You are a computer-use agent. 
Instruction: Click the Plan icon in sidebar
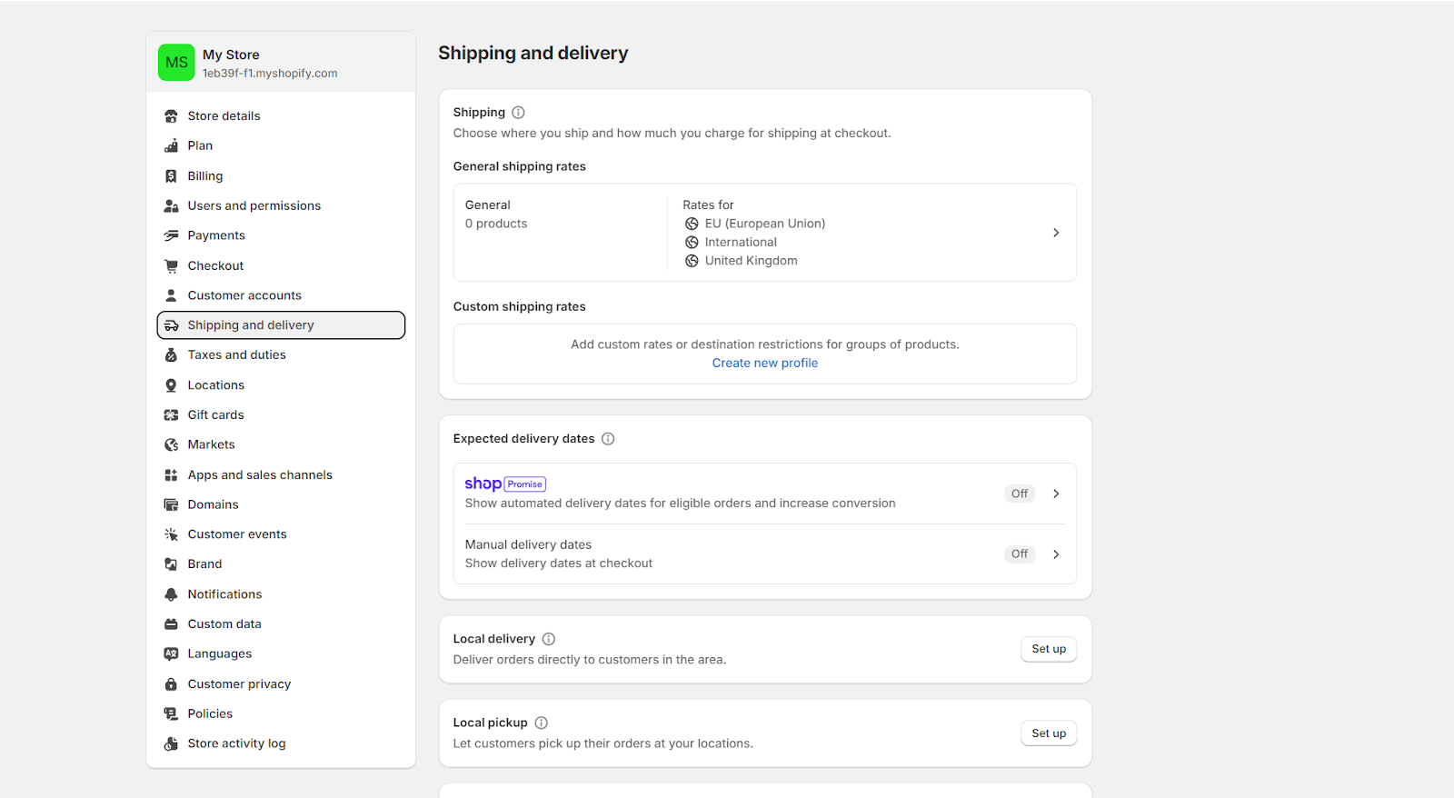(x=171, y=146)
